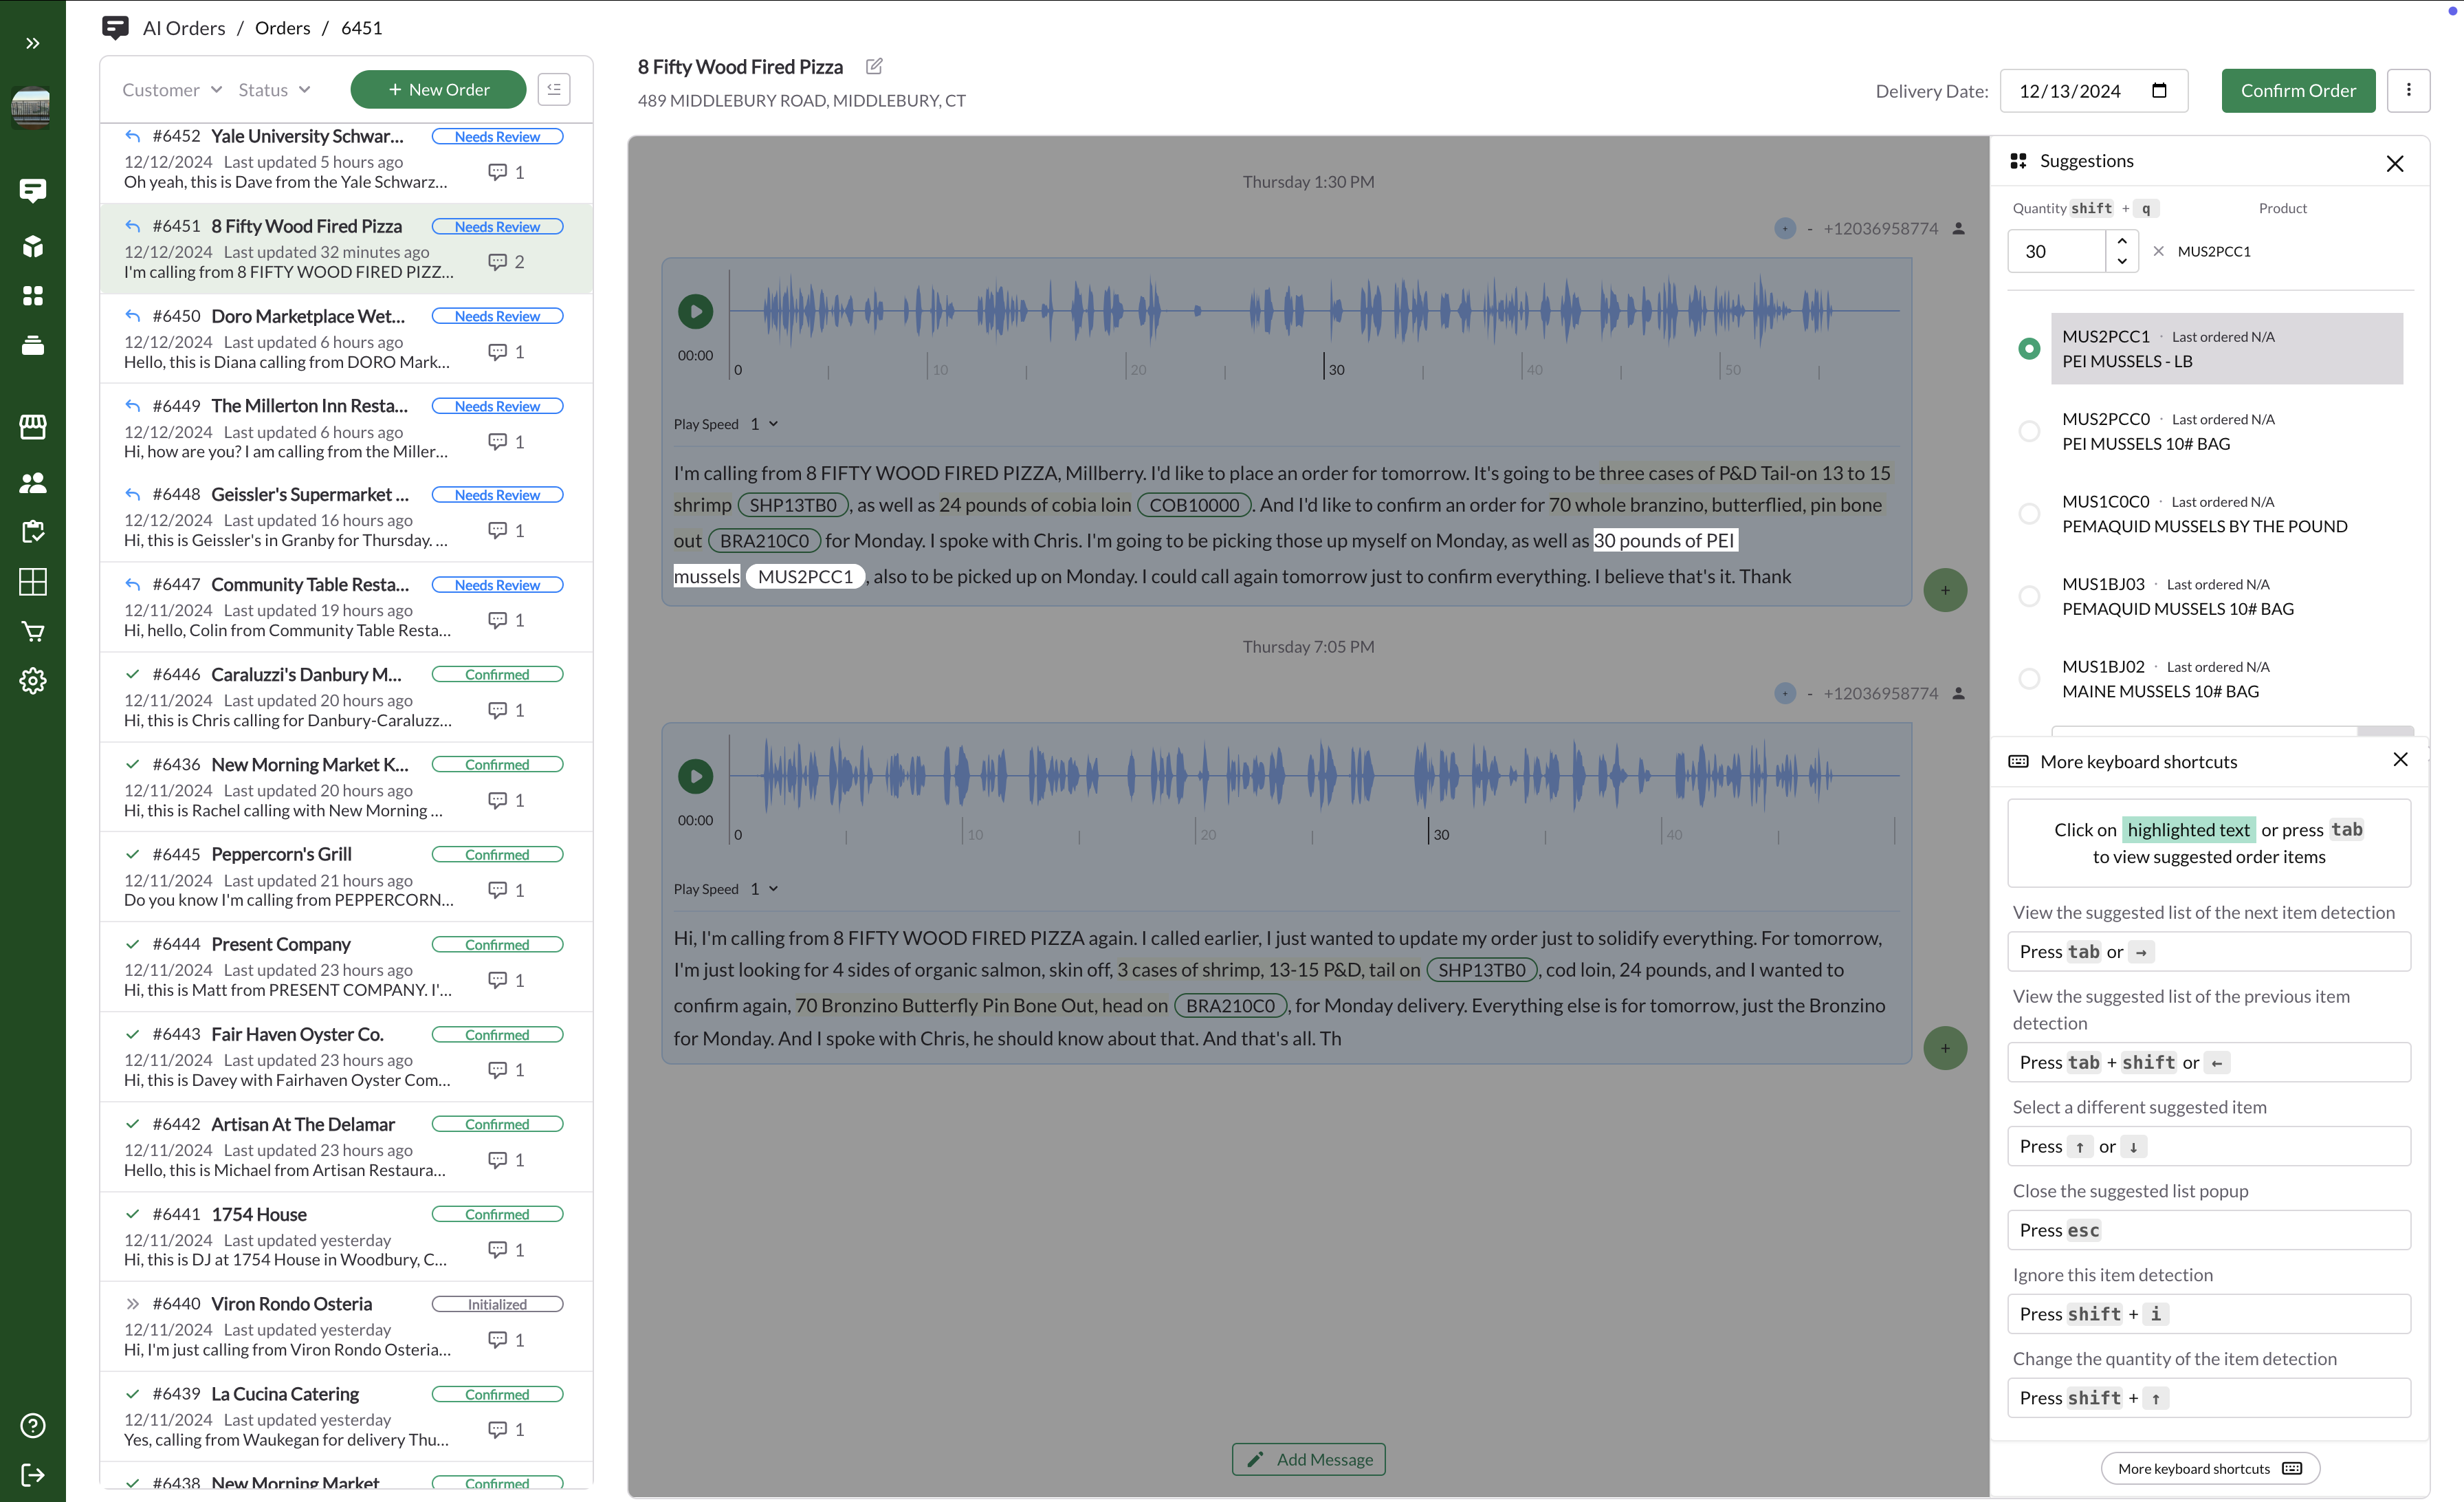Screen dimensions: 2464x1502
Task: Create a New Order
Action: pos(438,89)
